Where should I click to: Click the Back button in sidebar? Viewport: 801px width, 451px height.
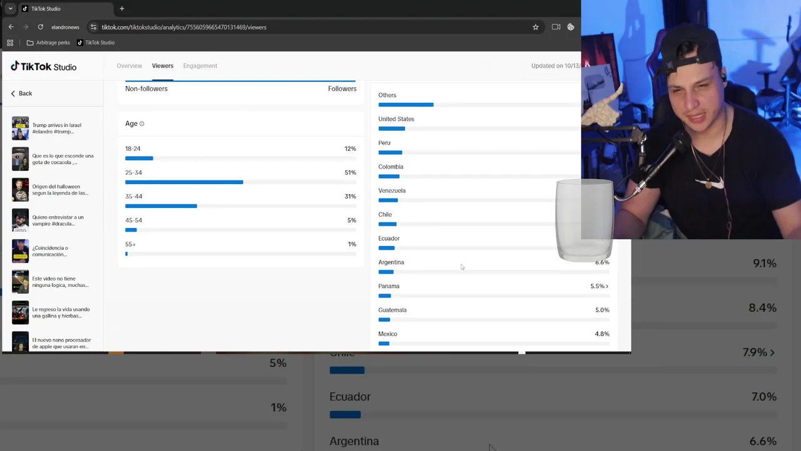tap(21, 93)
